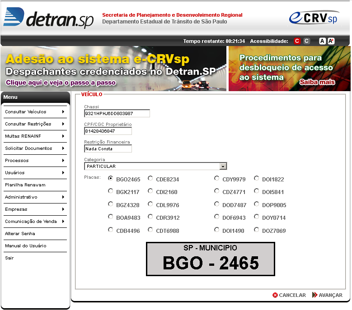Click the detran.sp logo

[48, 18]
